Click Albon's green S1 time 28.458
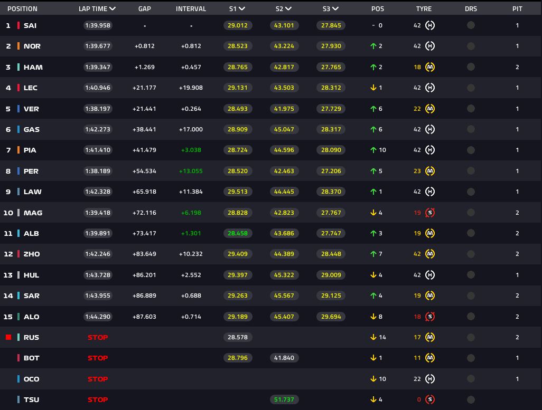542x410 pixels. 238,233
